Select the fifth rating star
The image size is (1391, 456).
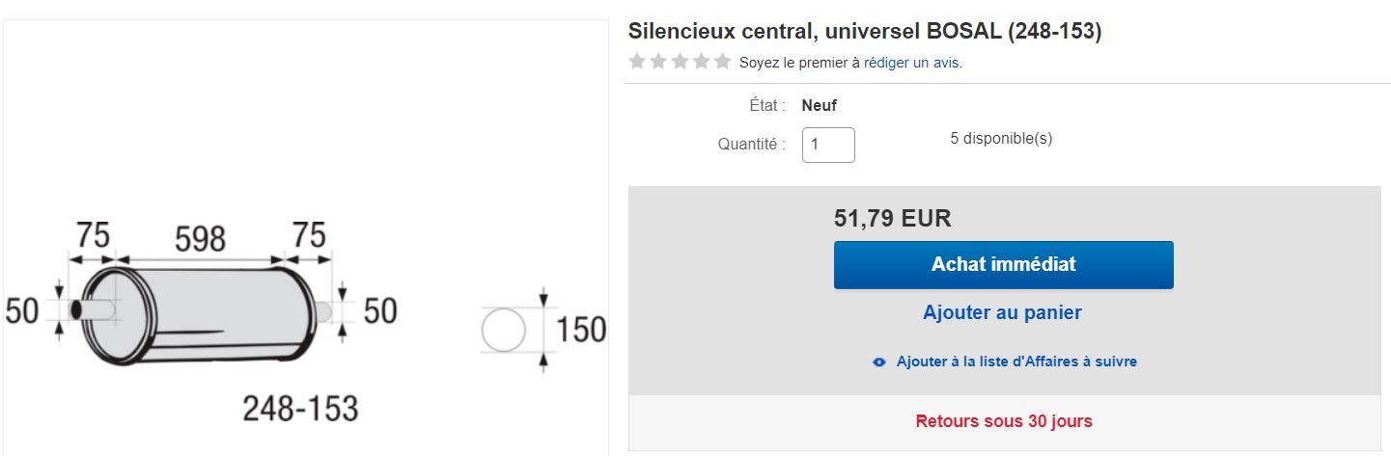722,62
